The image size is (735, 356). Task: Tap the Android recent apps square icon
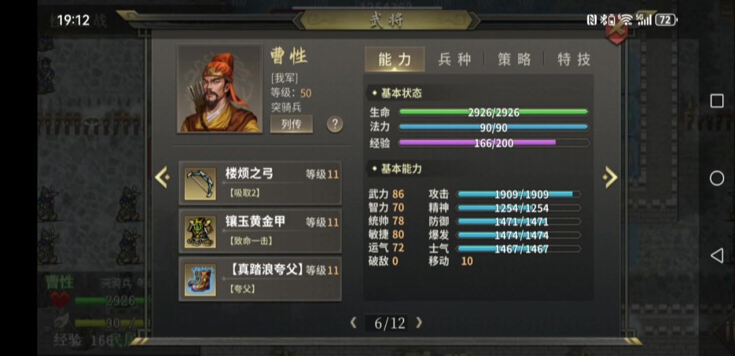click(x=717, y=101)
